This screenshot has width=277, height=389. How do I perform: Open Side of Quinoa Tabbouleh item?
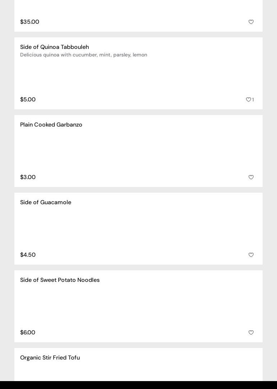pyautogui.click(x=54, y=47)
